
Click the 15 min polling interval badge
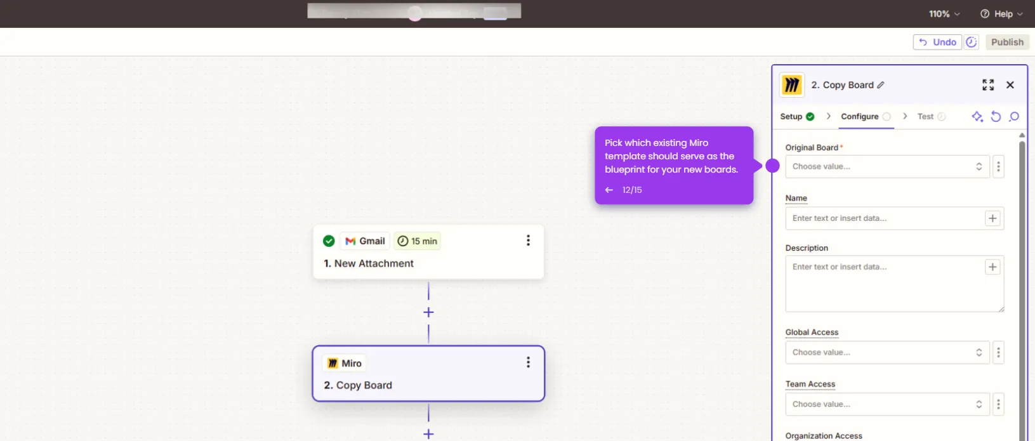click(418, 241)
